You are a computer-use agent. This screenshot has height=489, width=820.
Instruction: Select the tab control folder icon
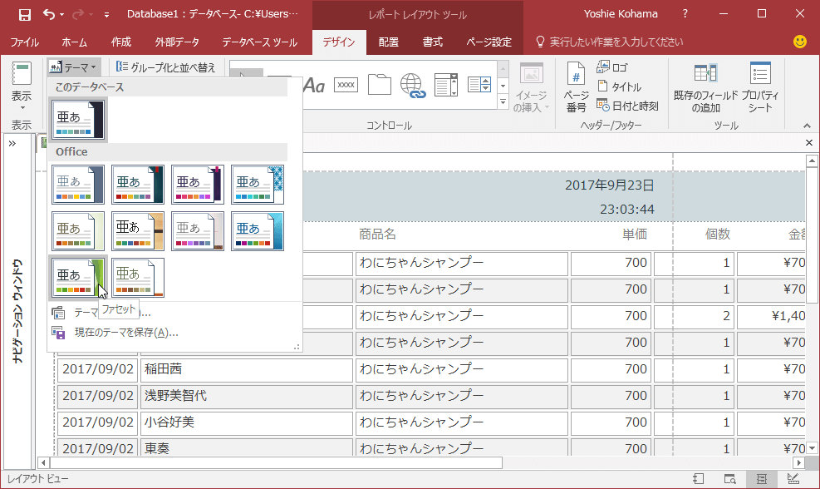[x=379, y=85]
